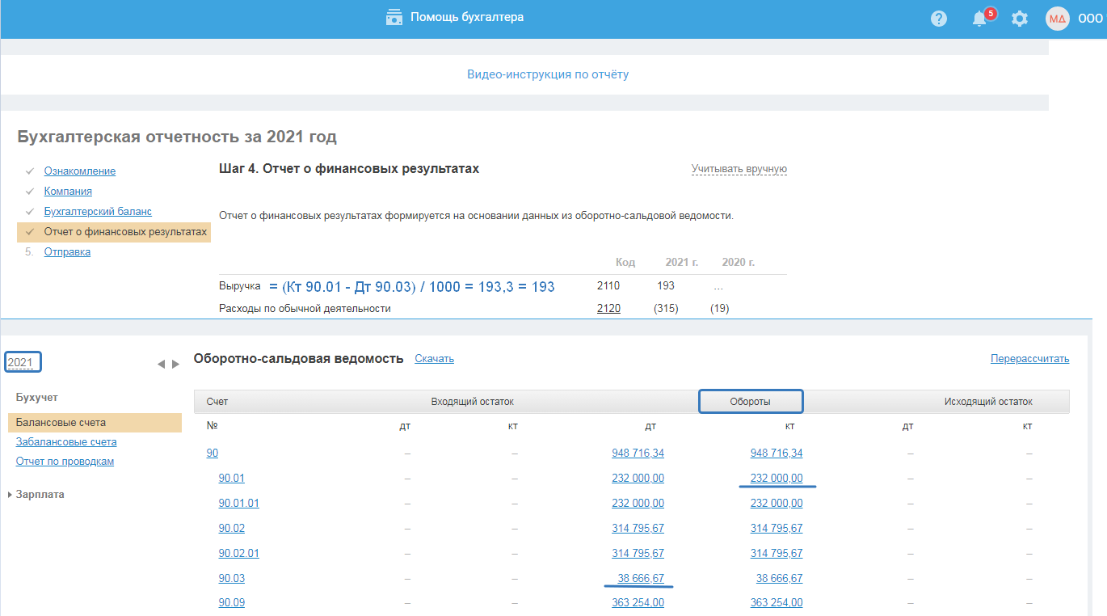Toggle Учитывать вручную option
Image resolution: width=1107 pixels, height=616 pixels.
739,169
